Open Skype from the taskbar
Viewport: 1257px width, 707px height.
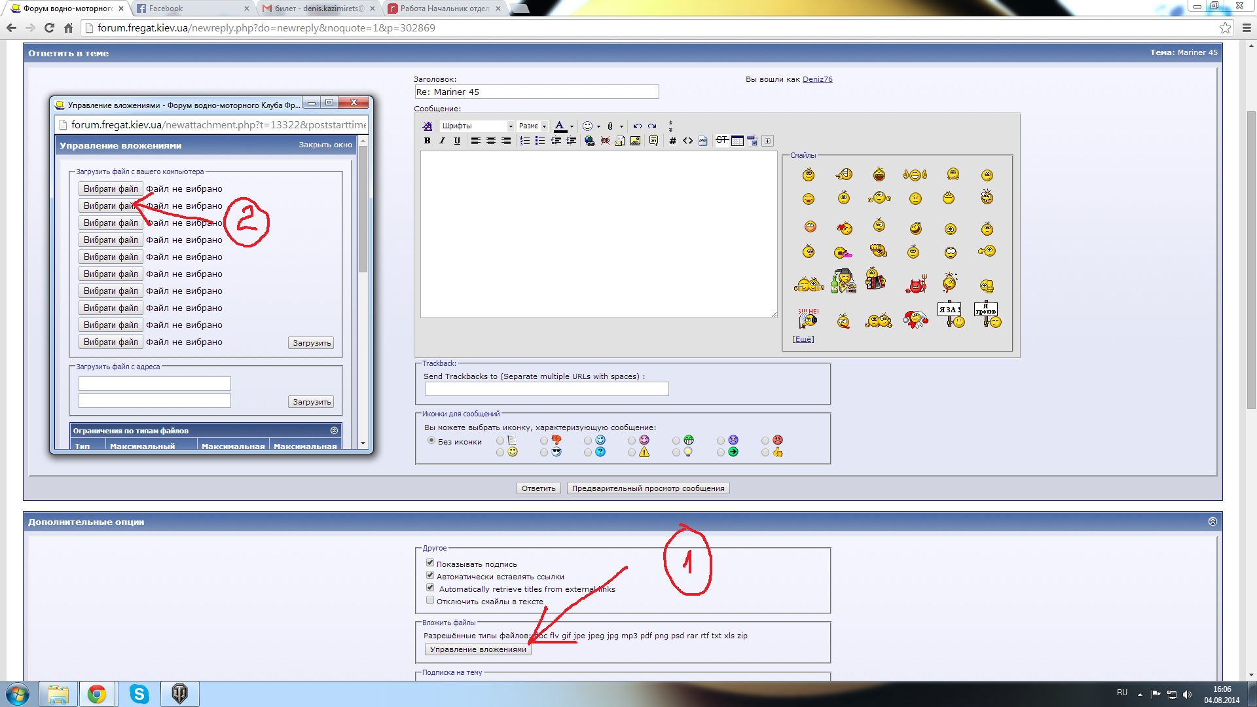pos(139,694)
